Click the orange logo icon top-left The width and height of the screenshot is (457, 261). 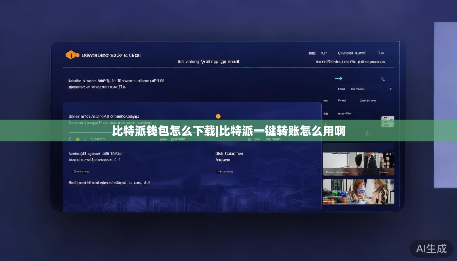tap(72, 54)
